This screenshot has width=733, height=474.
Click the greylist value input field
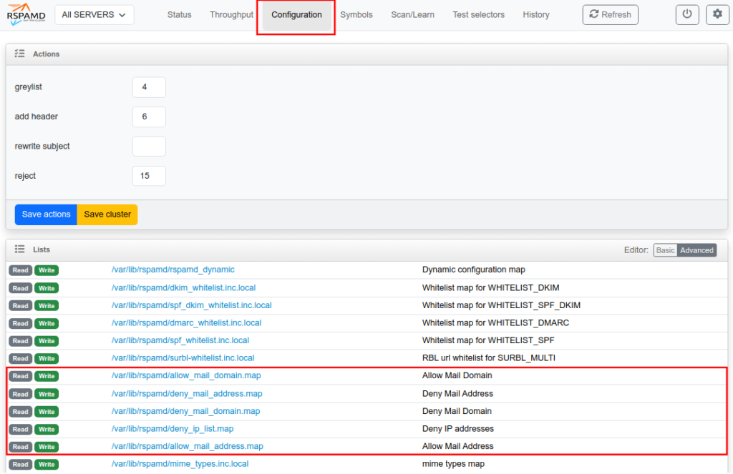pos(149,87)
